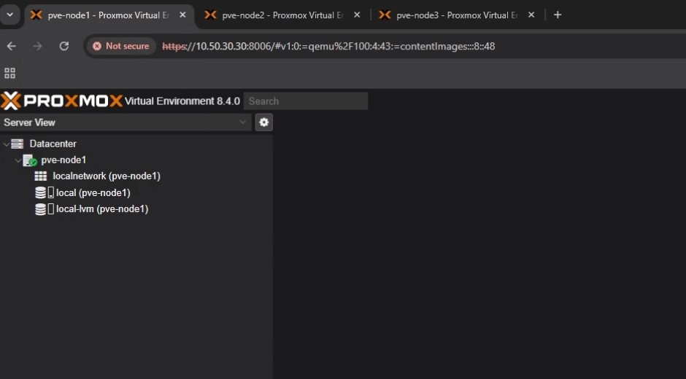The height and width of the screenshot is (379, 686).
Task: Close the pve-node3 browser tab
Action: pyautogui.click(x=531, y=15)
